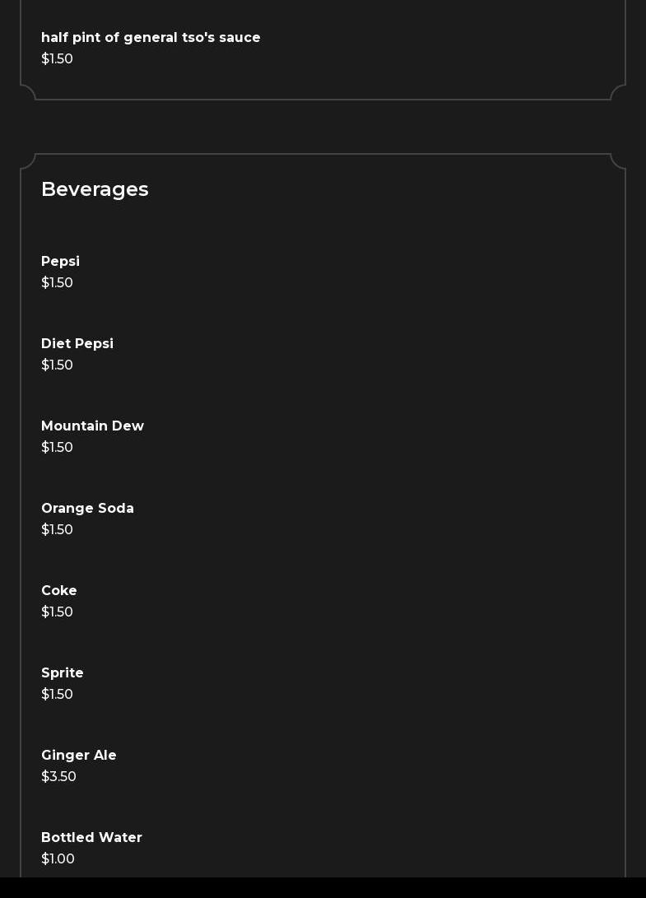Click half pint of general tso's sauce

(151, 38)
